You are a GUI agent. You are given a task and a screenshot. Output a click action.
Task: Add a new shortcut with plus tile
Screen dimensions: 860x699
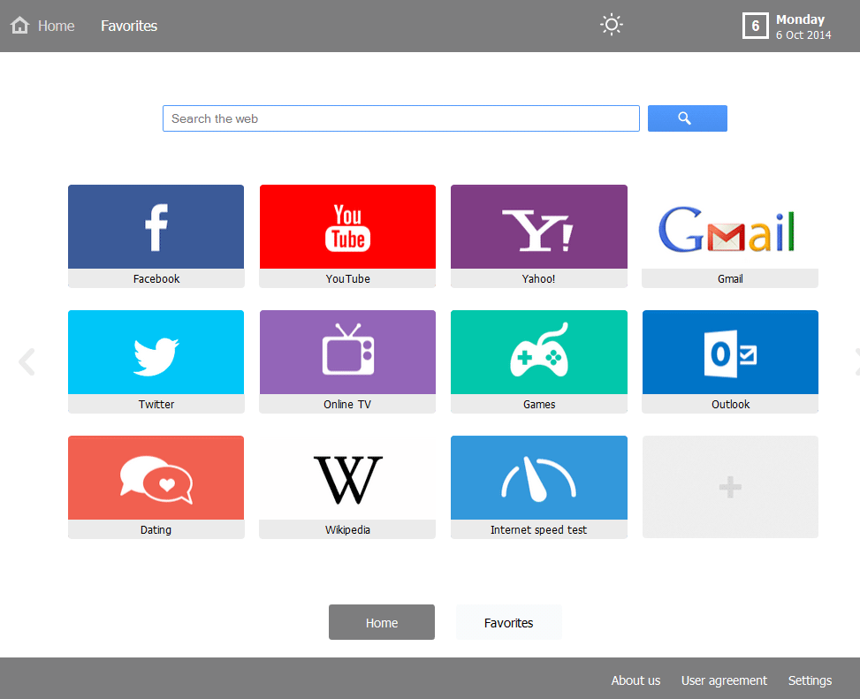point(730,487)
